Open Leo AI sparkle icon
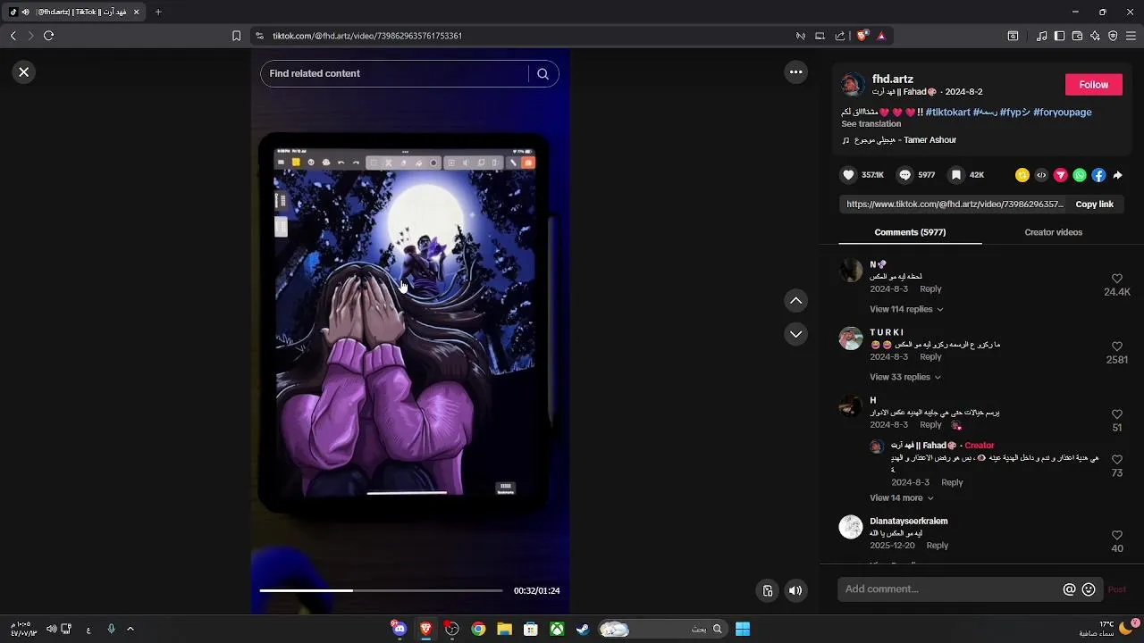The height and width of the screenshot is (643, 1144). pyautogui.click(x=1095, y=36)
